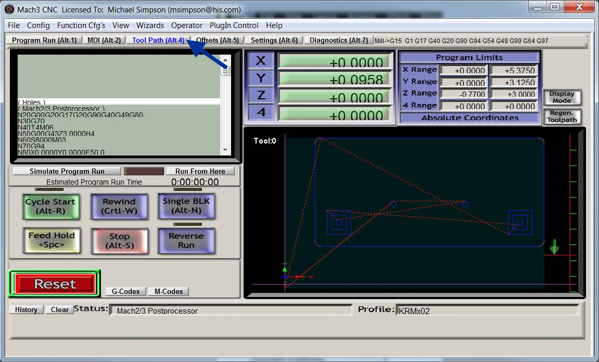This screenshot has height=362, width=599.
Task: Select the Tool Path (Alt-4) tab
Action: pyautogui.click(x=158, y=40)
